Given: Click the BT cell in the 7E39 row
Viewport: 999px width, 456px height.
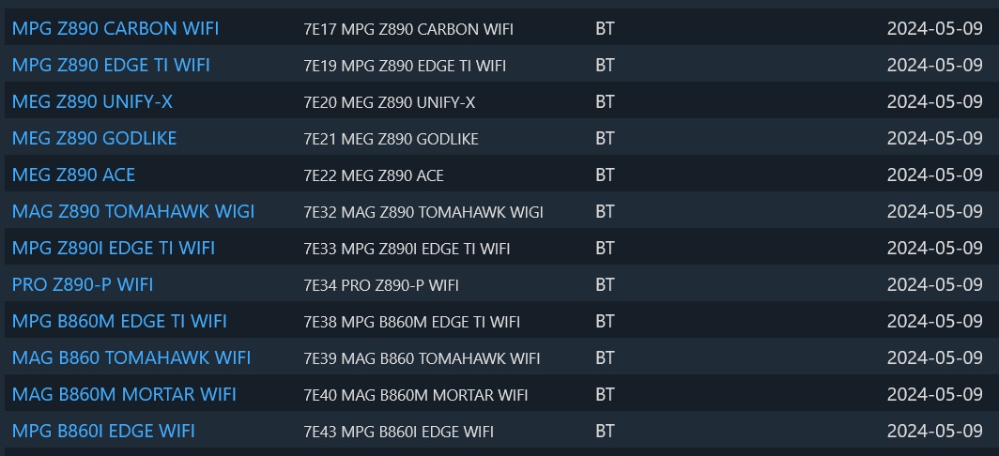Looking at the screenshot, I should (605, 358).
